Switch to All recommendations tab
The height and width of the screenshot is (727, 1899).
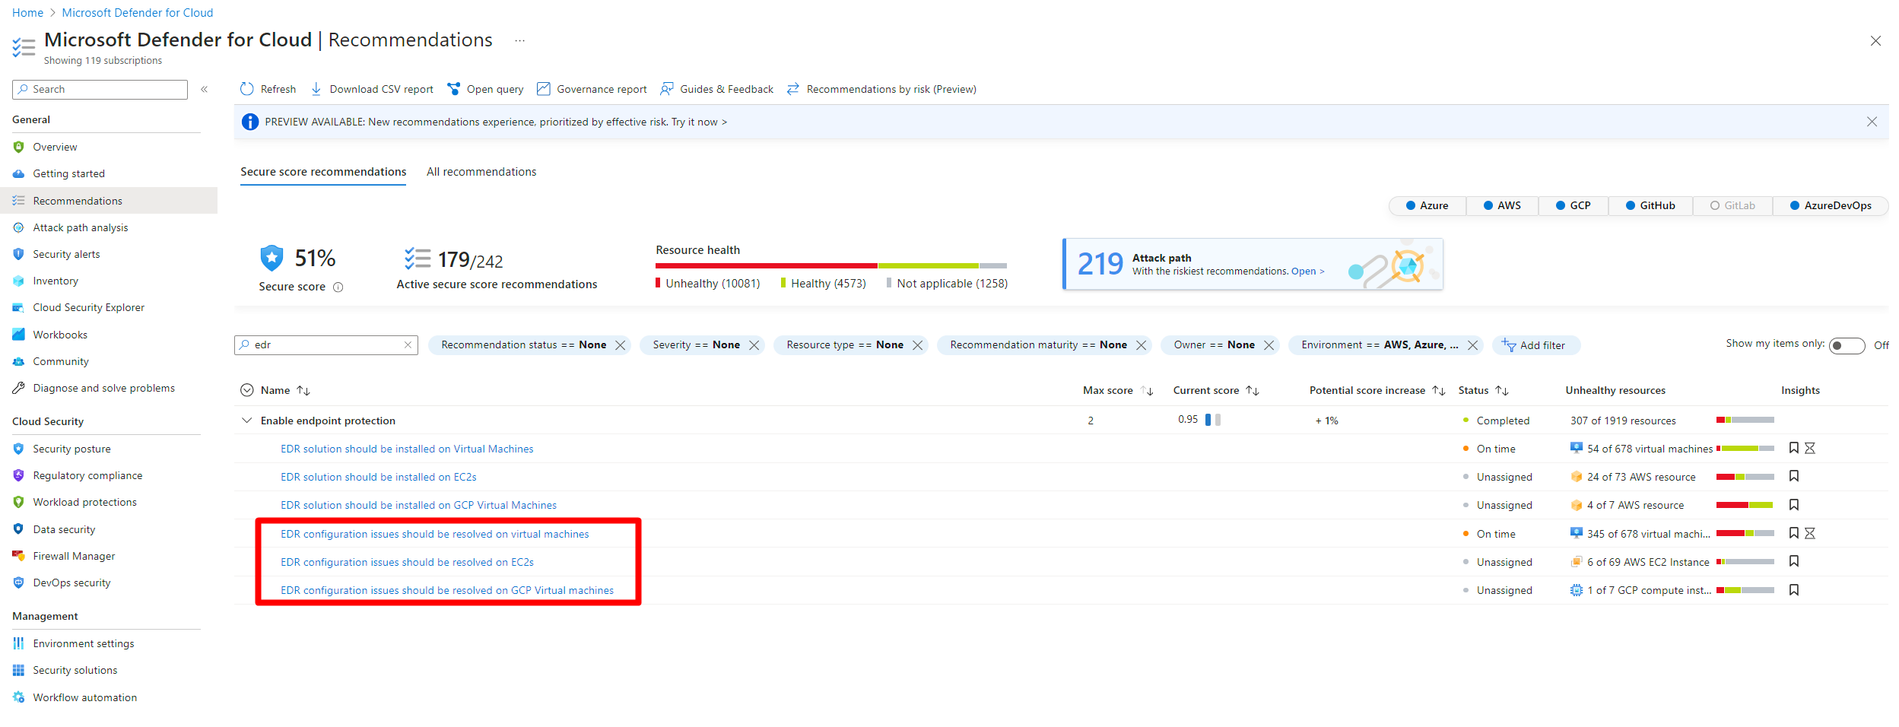click(x=481, y=172)
